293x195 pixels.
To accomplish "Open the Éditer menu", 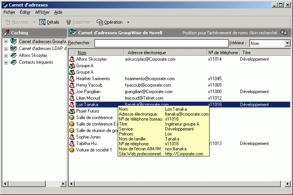I will tap(25, 12).
